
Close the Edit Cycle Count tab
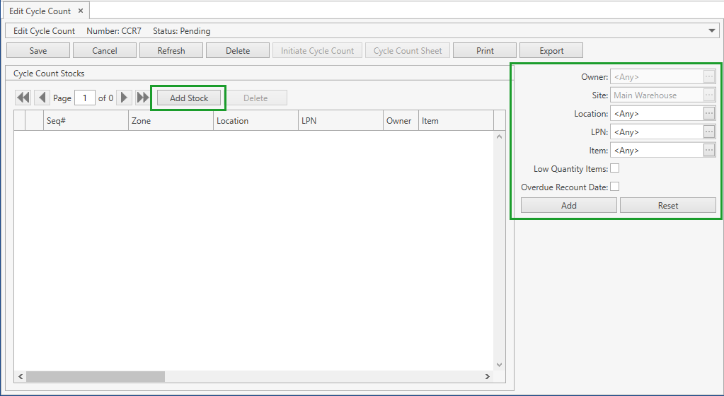[81, 11]
